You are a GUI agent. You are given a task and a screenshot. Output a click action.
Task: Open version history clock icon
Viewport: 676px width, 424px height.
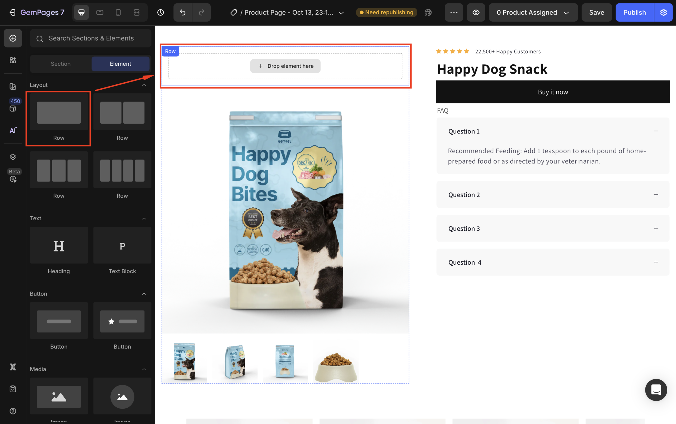point(161,12)
